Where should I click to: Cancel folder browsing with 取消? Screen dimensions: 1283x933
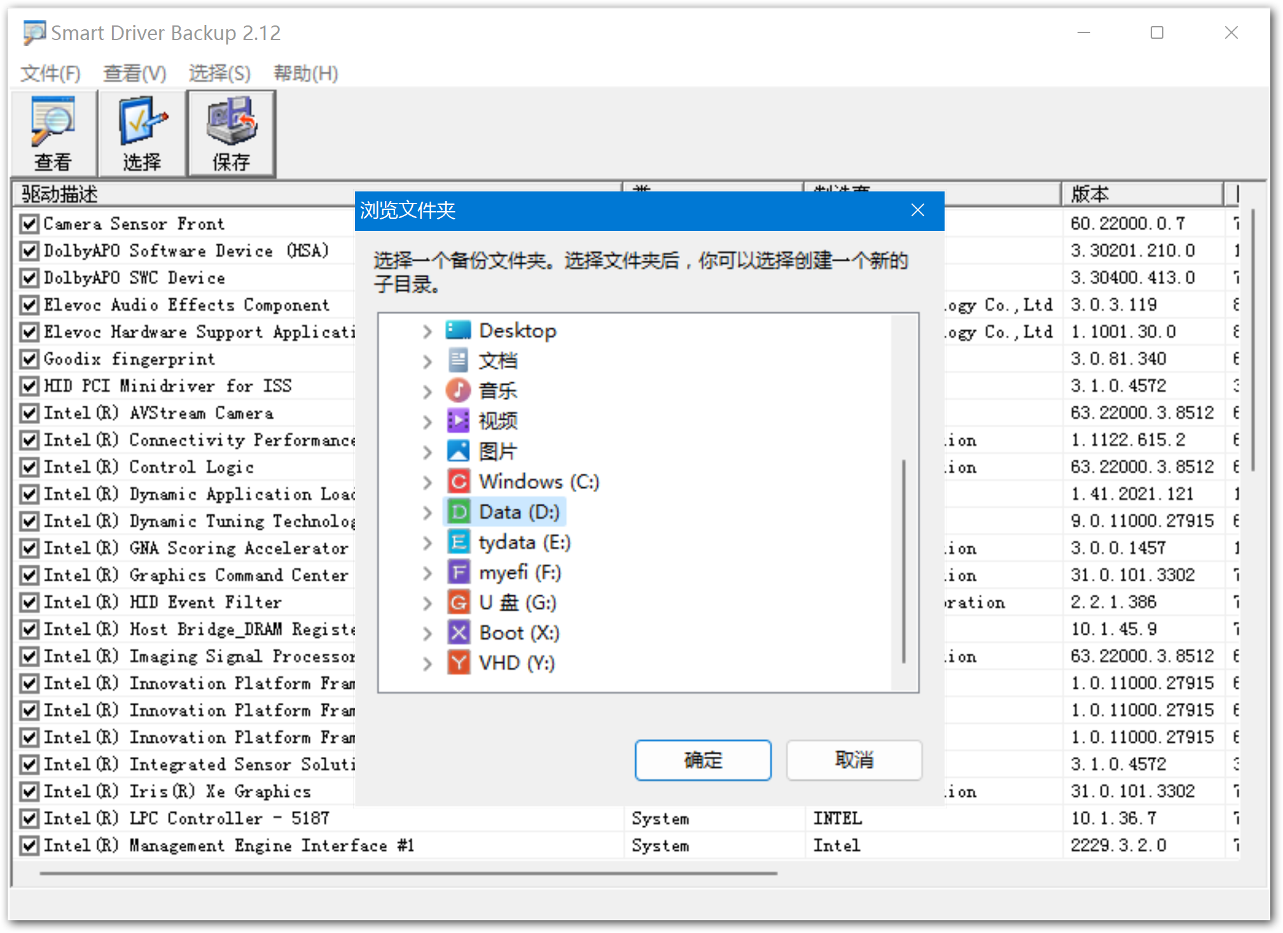854,760
